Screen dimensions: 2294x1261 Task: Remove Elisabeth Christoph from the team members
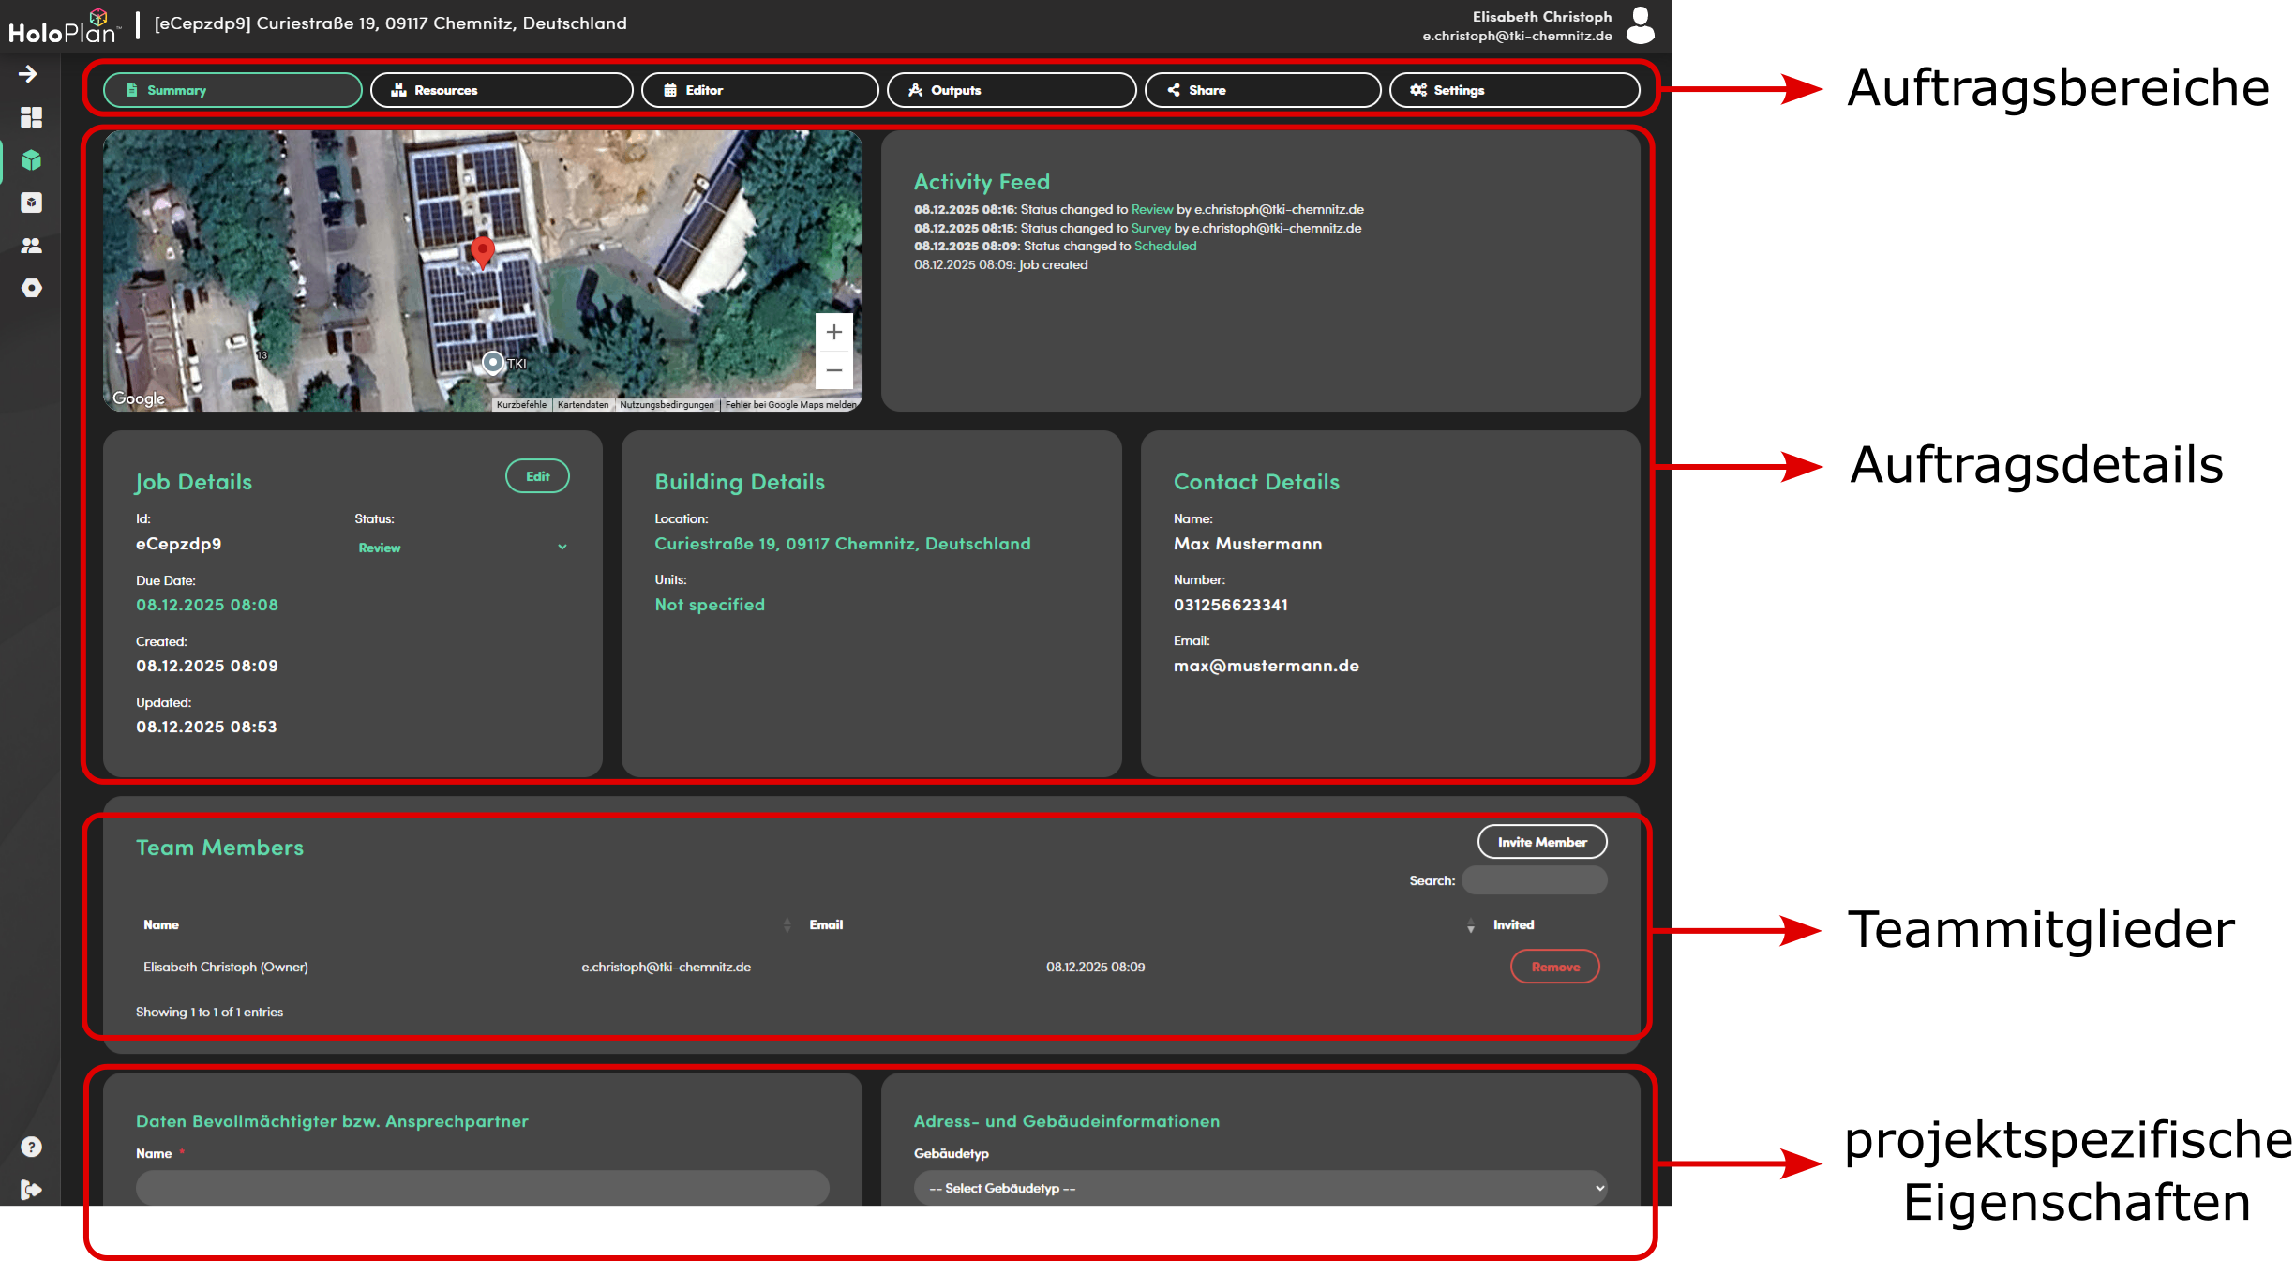1554,967
